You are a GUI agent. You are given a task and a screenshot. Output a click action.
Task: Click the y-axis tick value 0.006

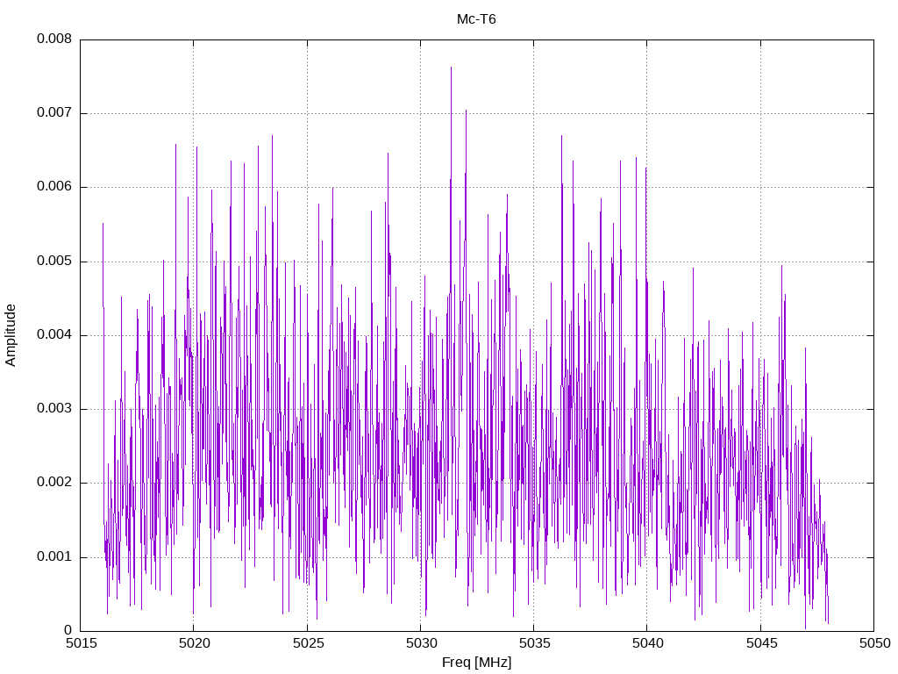point(54,187)
